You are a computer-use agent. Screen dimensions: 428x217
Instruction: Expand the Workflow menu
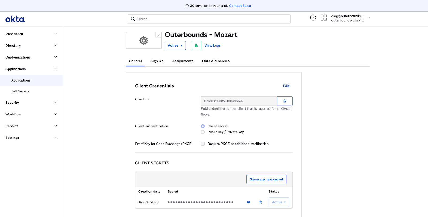pyautogui.click(x=31, y=114)
